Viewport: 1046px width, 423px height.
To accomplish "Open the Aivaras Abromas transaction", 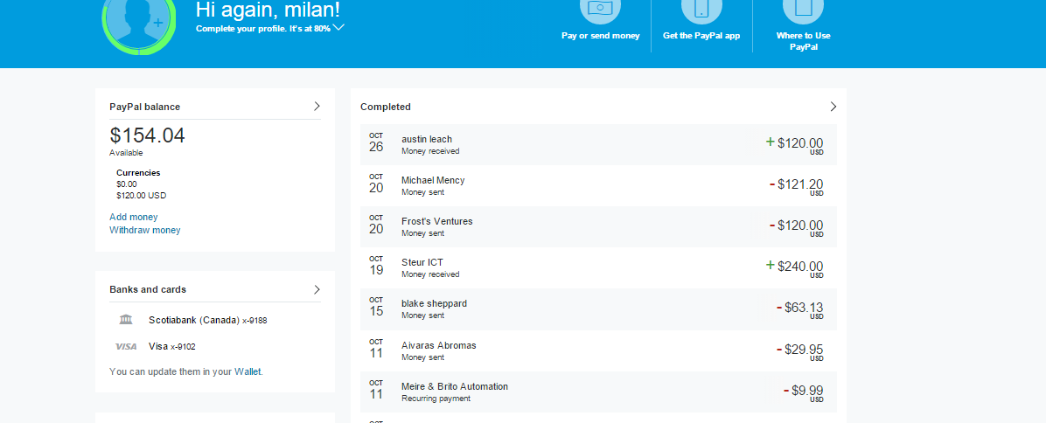I will [598, 351].
